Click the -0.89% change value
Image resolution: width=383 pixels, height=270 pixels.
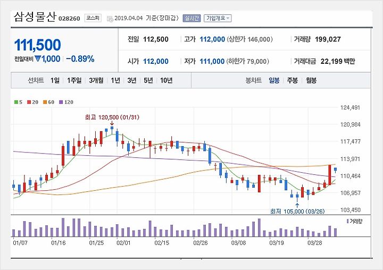click(x=80, y=58)
